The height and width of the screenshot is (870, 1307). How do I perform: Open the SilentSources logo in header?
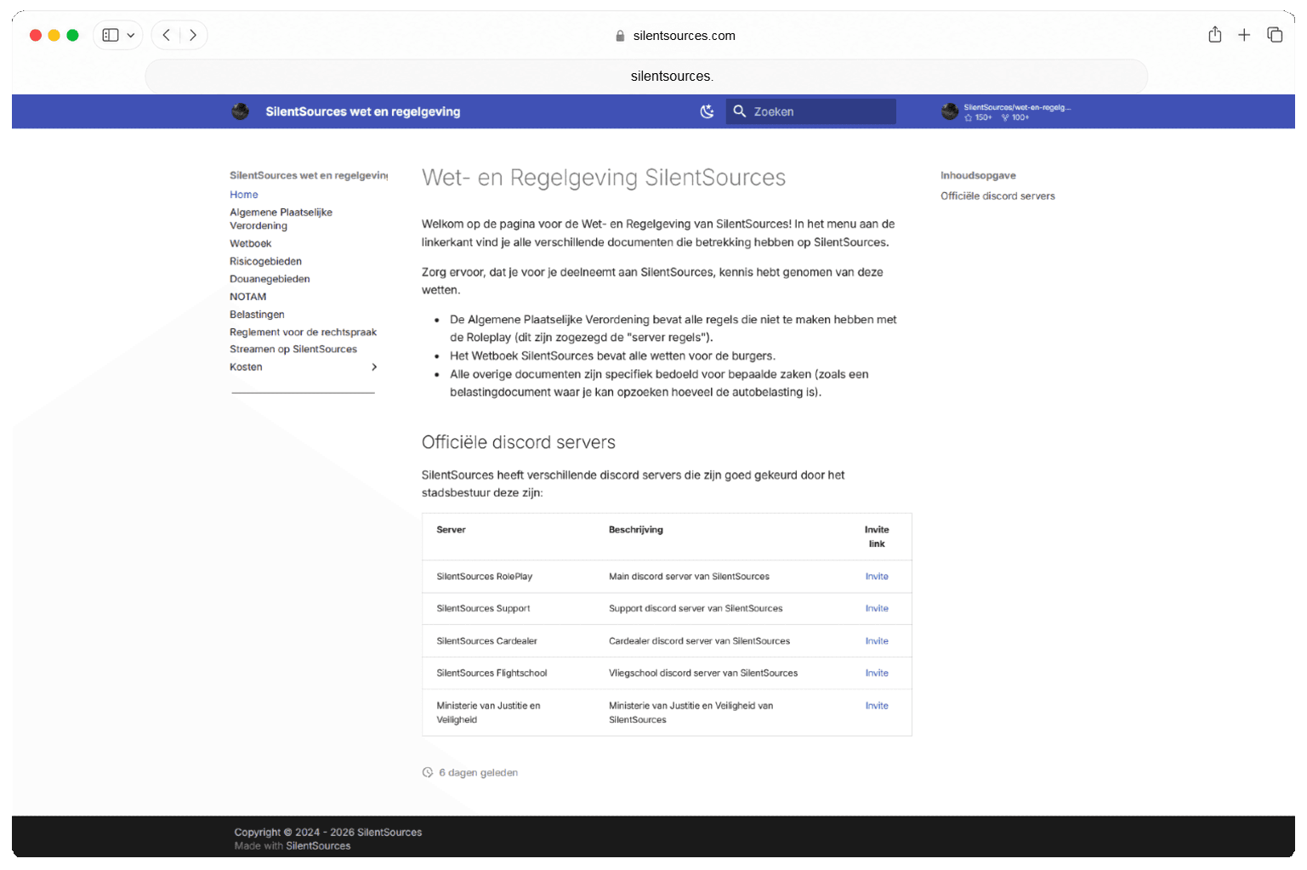point(241,111)
